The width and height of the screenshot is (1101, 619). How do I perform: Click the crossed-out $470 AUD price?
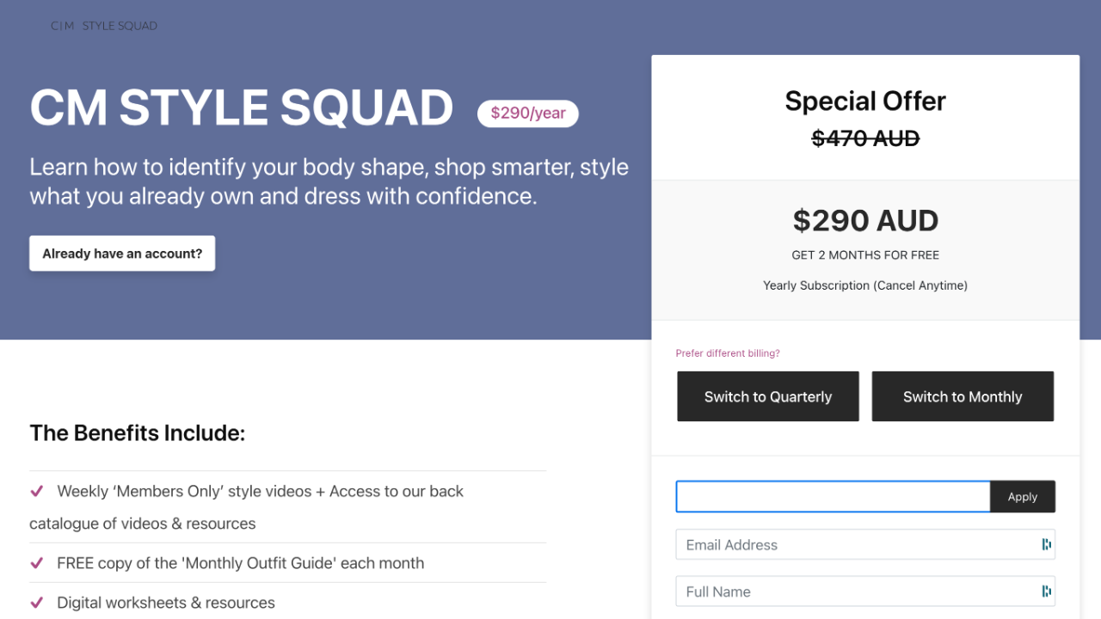[x=865, y=138]
